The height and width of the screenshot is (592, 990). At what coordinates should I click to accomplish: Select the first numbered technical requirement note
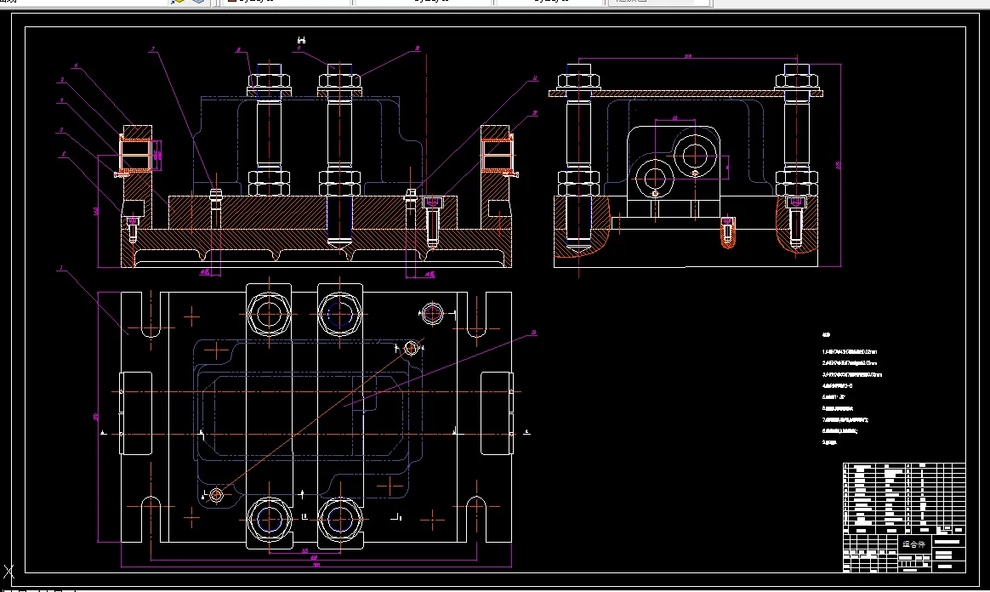(x=849, y=351)
